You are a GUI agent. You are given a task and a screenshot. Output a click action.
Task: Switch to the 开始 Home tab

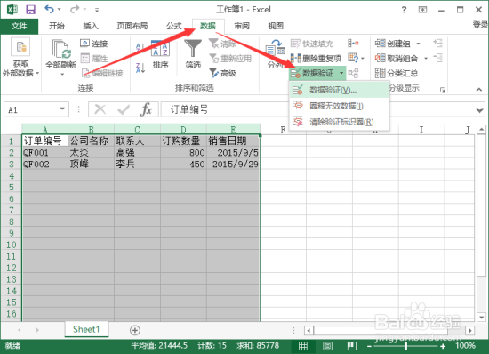(x=56, y=26)
